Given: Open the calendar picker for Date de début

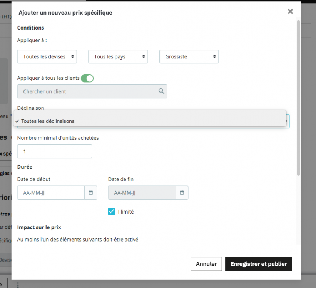Looking at the screenshot, I should 91,193.
